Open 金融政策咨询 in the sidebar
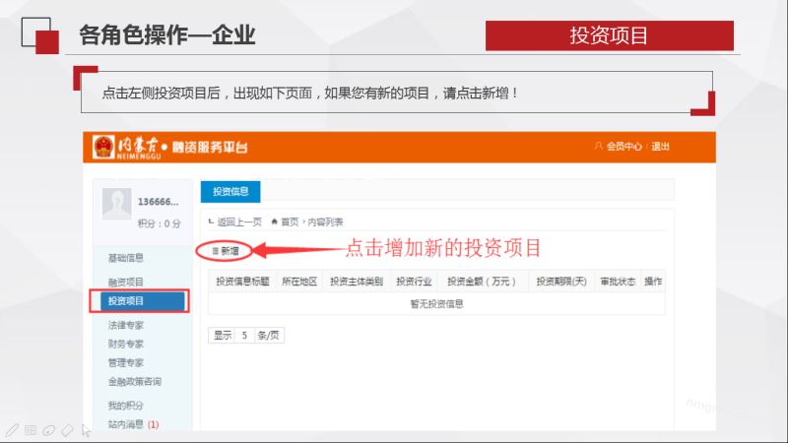This screenshot has height=443, width=788. click(134, 382)
